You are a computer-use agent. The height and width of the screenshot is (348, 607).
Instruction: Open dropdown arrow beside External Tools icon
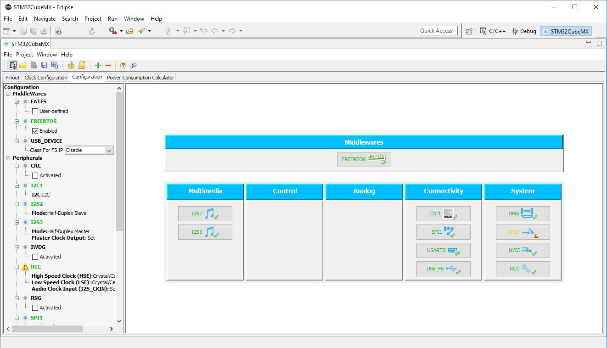(x=121, y=31)
